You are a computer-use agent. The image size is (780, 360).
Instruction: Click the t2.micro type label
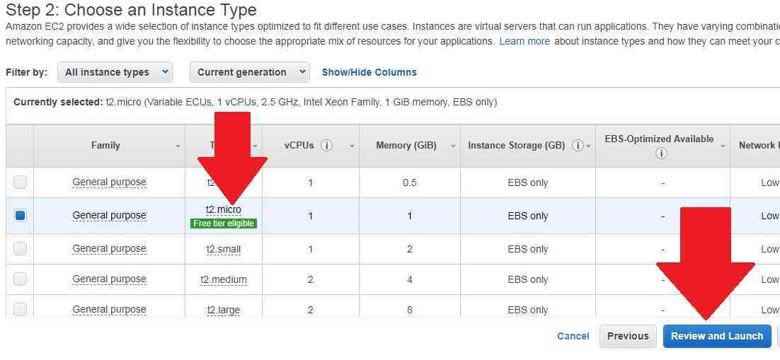[224, 209]
